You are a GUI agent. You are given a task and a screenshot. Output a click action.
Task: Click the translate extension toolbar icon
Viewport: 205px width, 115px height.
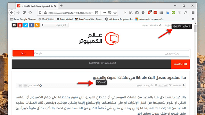point(167,13)
